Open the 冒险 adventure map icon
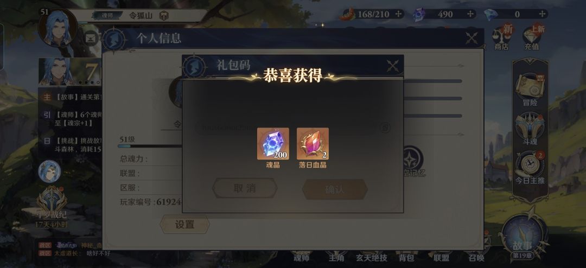Image resolution: width=586 pixels, height=268 pixels. tap(530, 87)
